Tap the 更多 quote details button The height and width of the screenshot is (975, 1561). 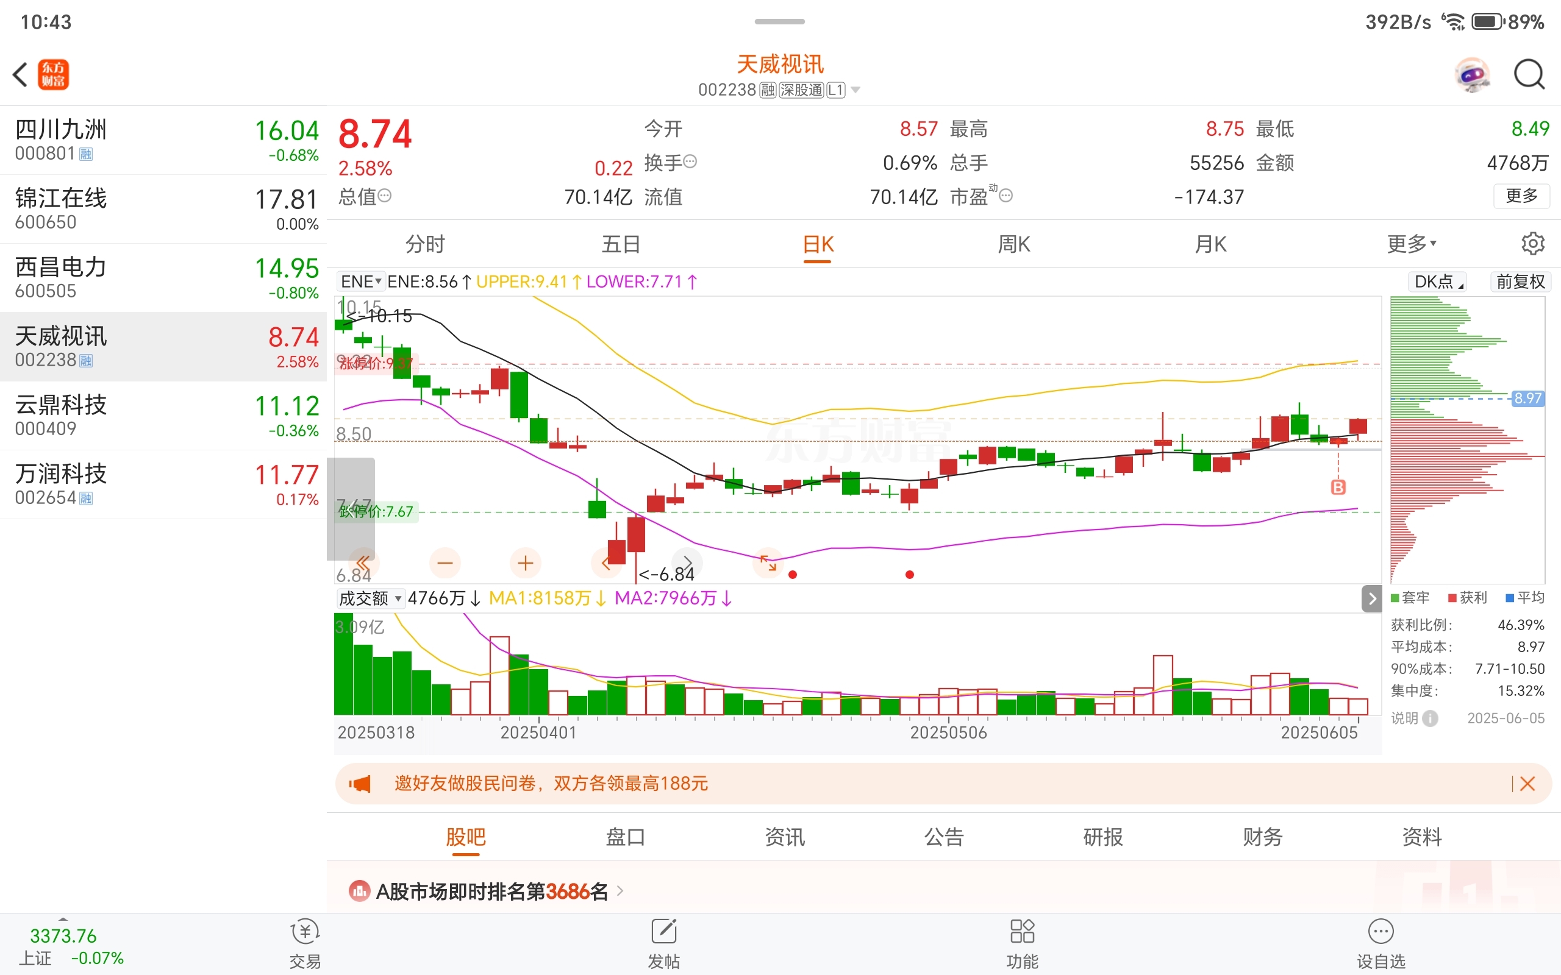pos(1521,196)
